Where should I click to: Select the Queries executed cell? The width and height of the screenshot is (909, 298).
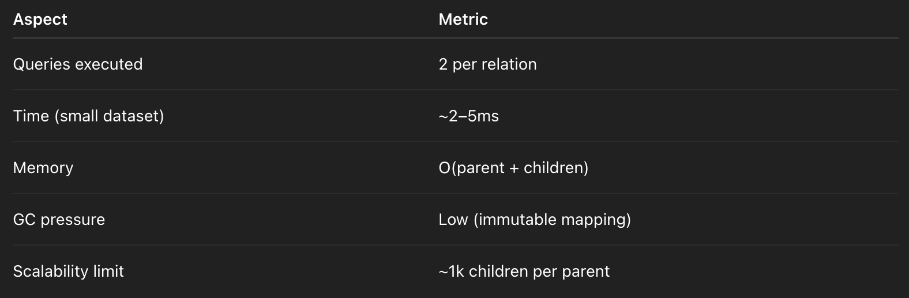pos(78,64)
